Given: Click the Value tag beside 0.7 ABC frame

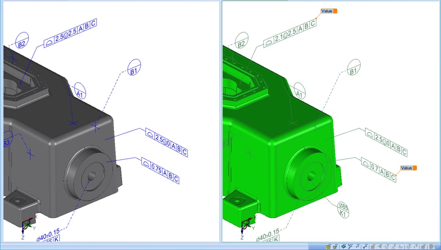Looking at the screenshot, I should click(408, 168).
